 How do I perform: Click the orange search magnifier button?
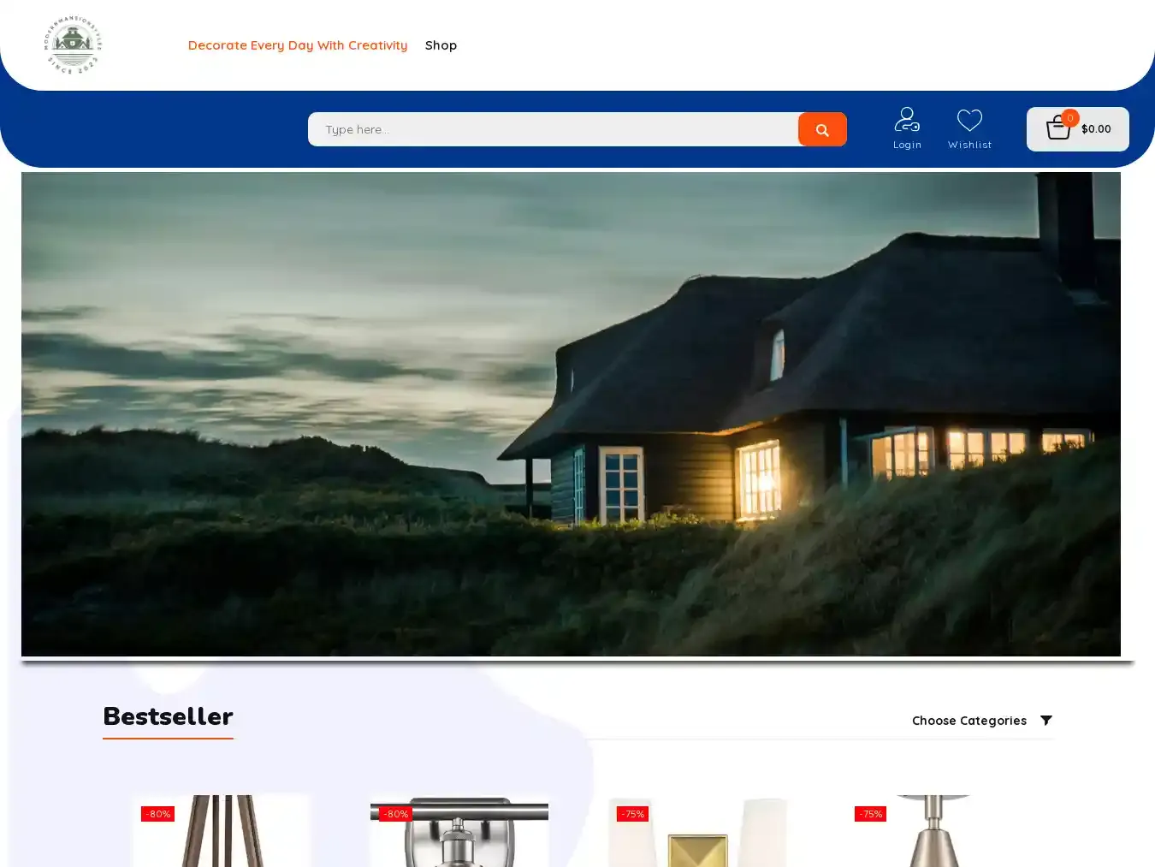tap(822, 129)
